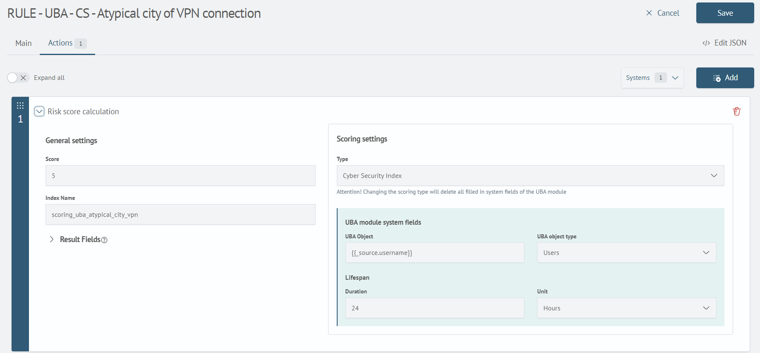Click the 'UBA module system fields' heading
The height and width of the screenshot is (353, 760).
383,222
